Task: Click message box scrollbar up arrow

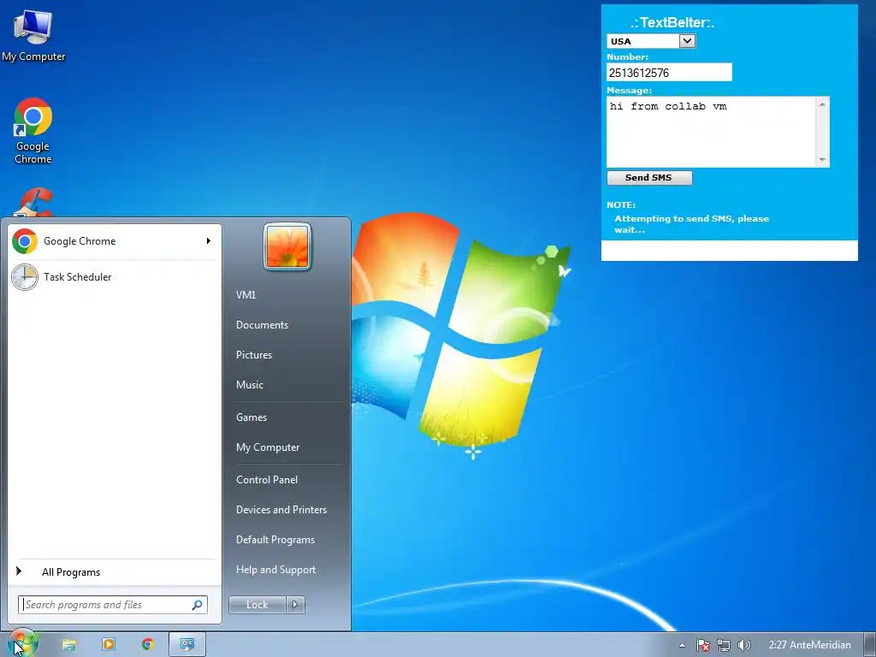Action: 822,104
